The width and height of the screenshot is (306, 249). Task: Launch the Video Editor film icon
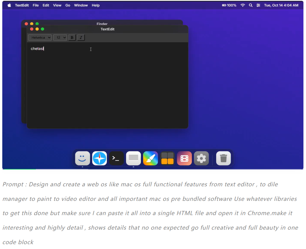(184, 158)
